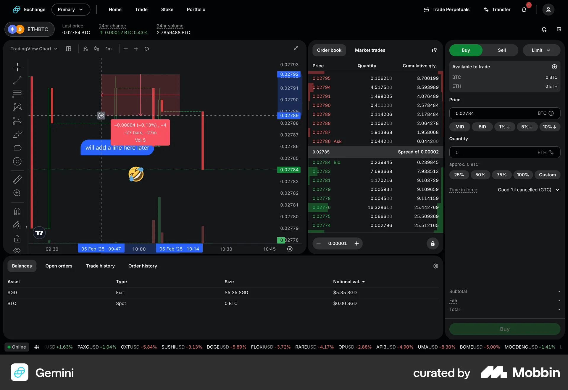The height and width of the screenshot is (390, 568).
Task: Select the trend line drawing tool
Action: click(x=17, y=80)
